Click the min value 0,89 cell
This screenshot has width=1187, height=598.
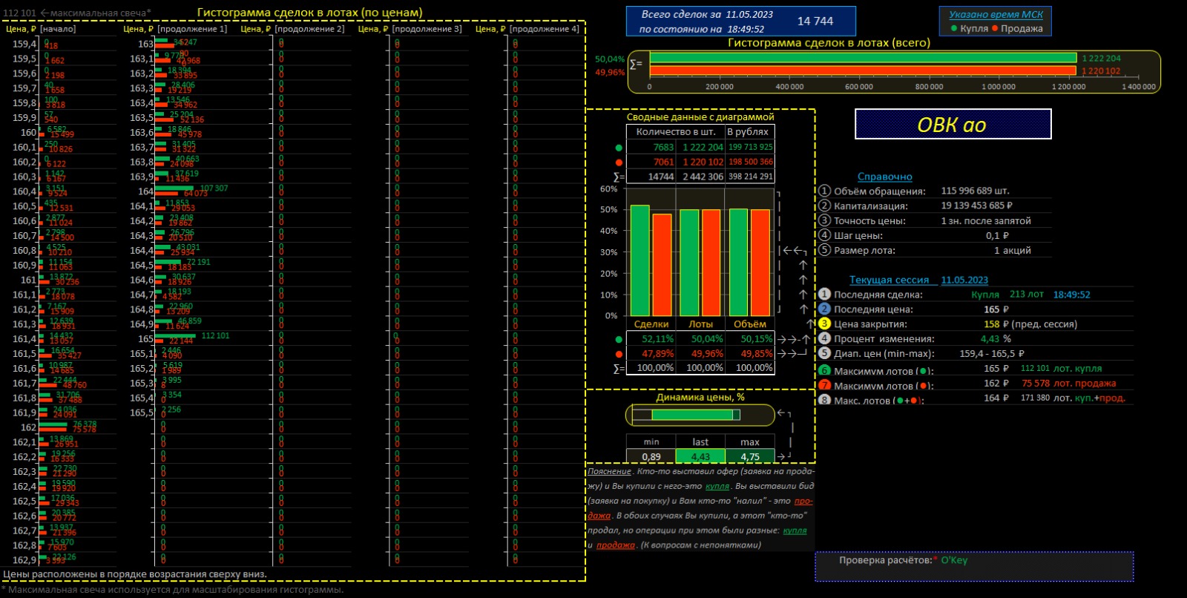click(651, 456)
